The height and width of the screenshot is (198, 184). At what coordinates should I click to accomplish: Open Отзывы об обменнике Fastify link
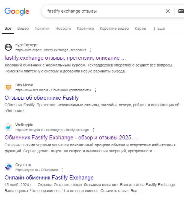pos(41,98)
